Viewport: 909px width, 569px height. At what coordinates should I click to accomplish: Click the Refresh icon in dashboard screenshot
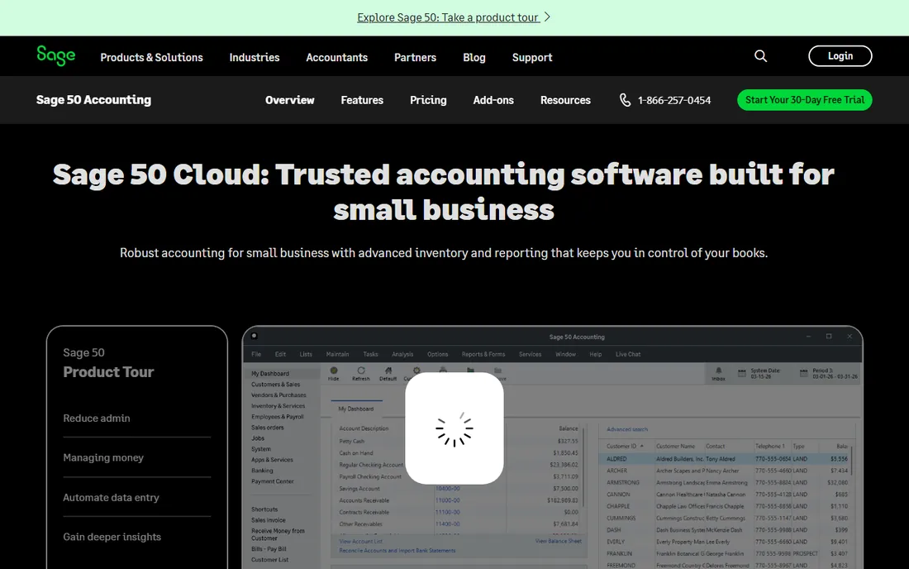(360, 371)
